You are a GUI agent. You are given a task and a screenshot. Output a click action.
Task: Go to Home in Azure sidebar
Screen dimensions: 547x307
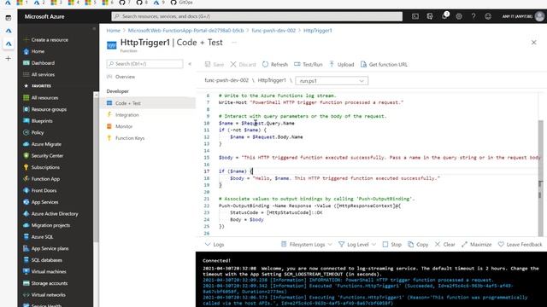[34, 51]
